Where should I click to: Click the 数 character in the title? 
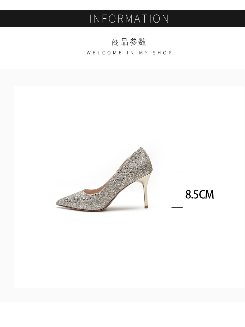pos(142,42)
